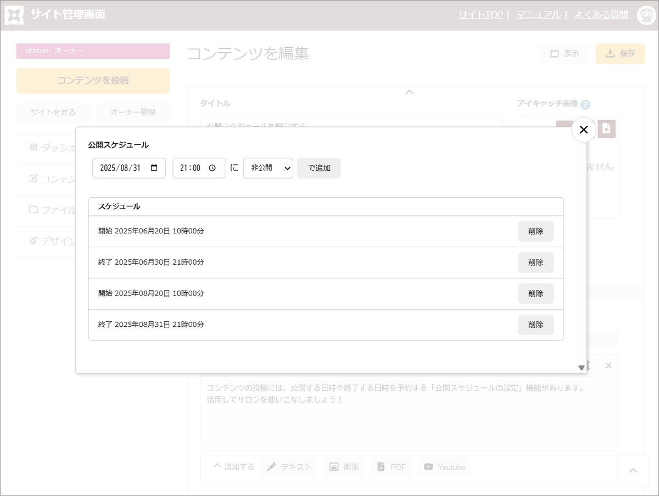Close the 公開スケジュール dialog with X
The image size is (659, 496).
[x=583, y=130]
